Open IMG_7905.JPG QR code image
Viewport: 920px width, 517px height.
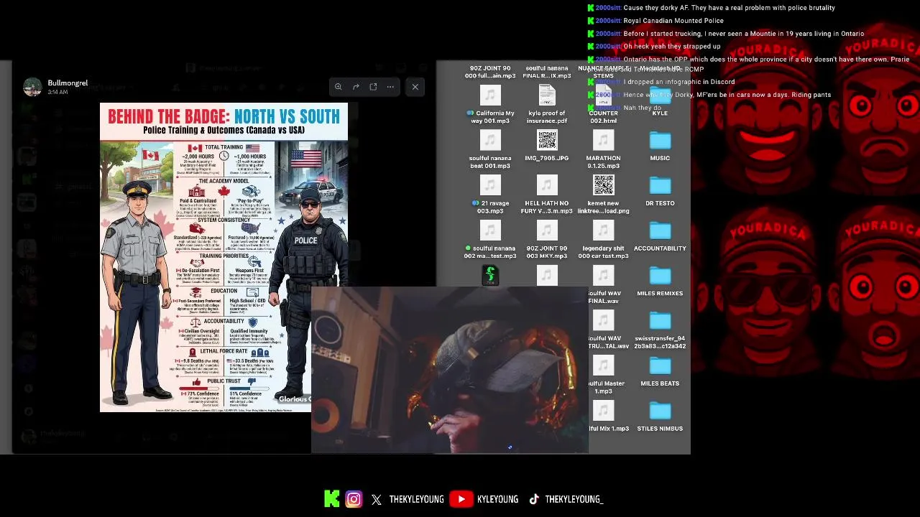pyautogui.click(x=547, y=139)
